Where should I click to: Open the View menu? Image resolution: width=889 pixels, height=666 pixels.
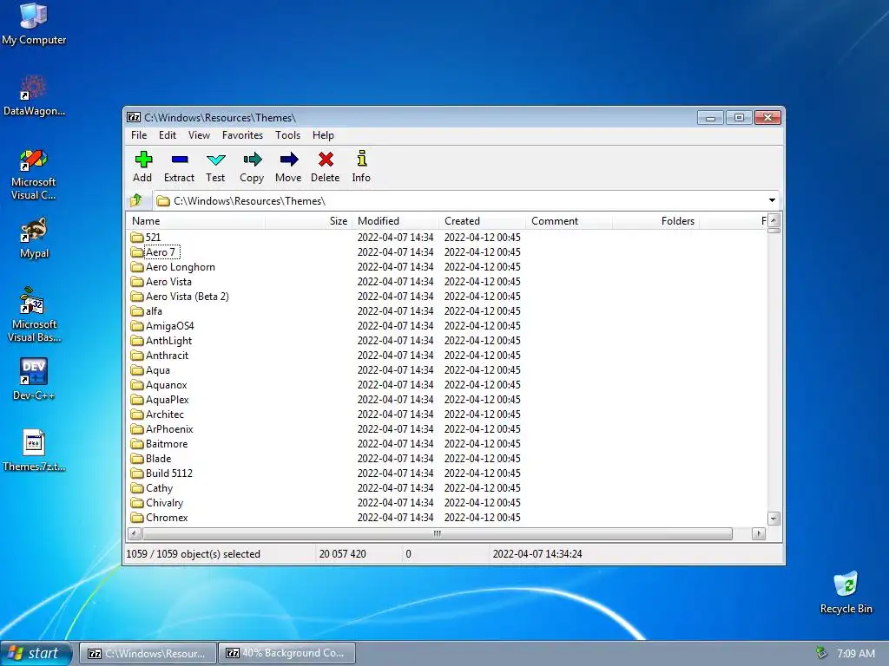point(199,135)
